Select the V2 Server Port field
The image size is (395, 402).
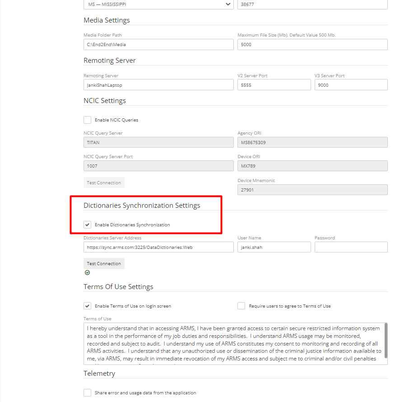(x=274, y=85)
